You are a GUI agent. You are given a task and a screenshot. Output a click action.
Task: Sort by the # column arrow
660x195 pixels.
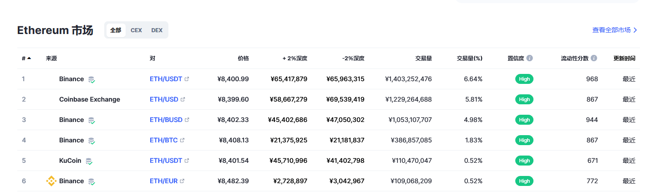tap(29, 58)
